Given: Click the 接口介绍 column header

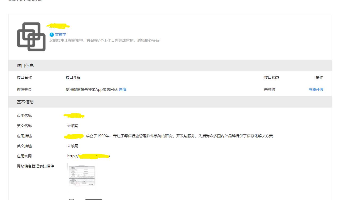Looking at the screenshot, I should click(x=73, y=77).
